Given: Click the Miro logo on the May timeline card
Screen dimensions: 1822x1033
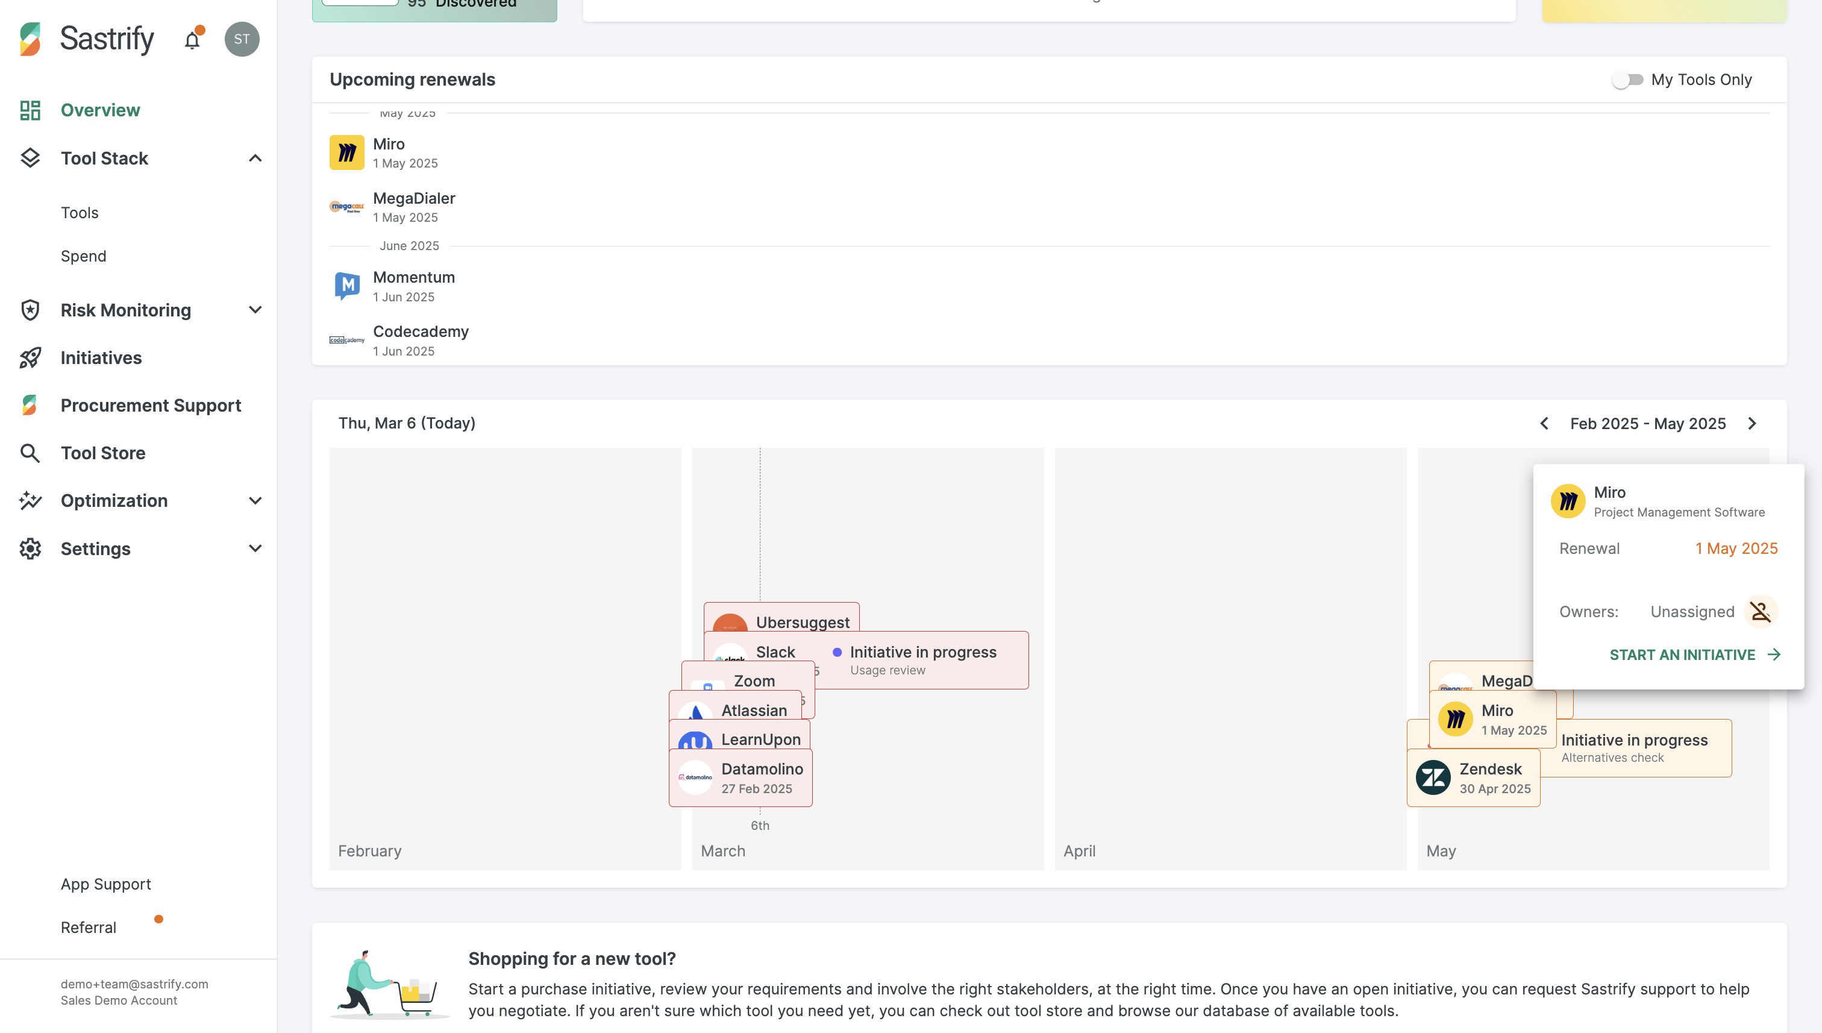Looking at the screenshot, I should tap(1454, 720).
